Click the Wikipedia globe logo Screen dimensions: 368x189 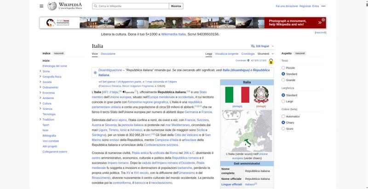tap(52, 6)
